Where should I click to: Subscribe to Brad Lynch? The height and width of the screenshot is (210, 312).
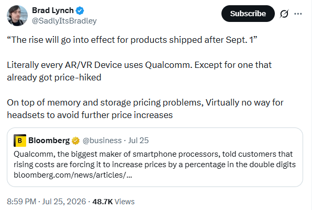pyautogui.click(x=248, y=14)
